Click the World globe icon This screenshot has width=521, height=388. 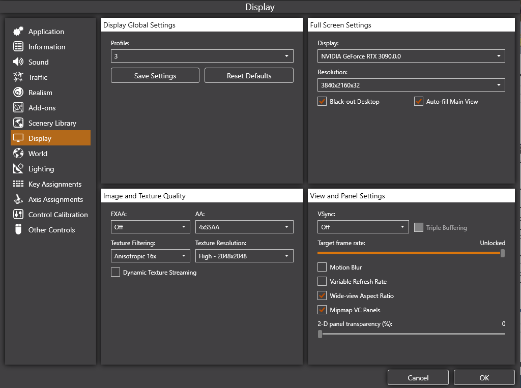[18, 154]
